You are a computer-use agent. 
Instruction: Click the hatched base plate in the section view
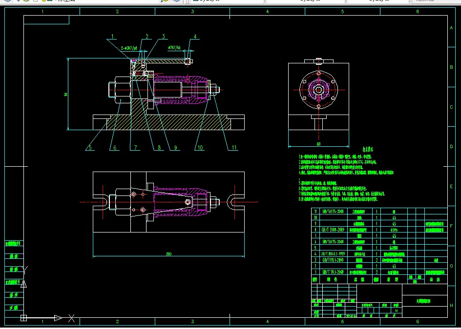169,122
